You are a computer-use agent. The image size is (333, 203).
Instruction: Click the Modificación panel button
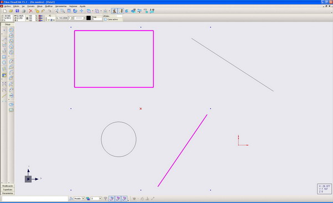click(x=8, y=186)
